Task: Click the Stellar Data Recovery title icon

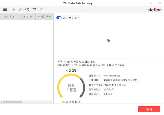Action: point(65,3)
